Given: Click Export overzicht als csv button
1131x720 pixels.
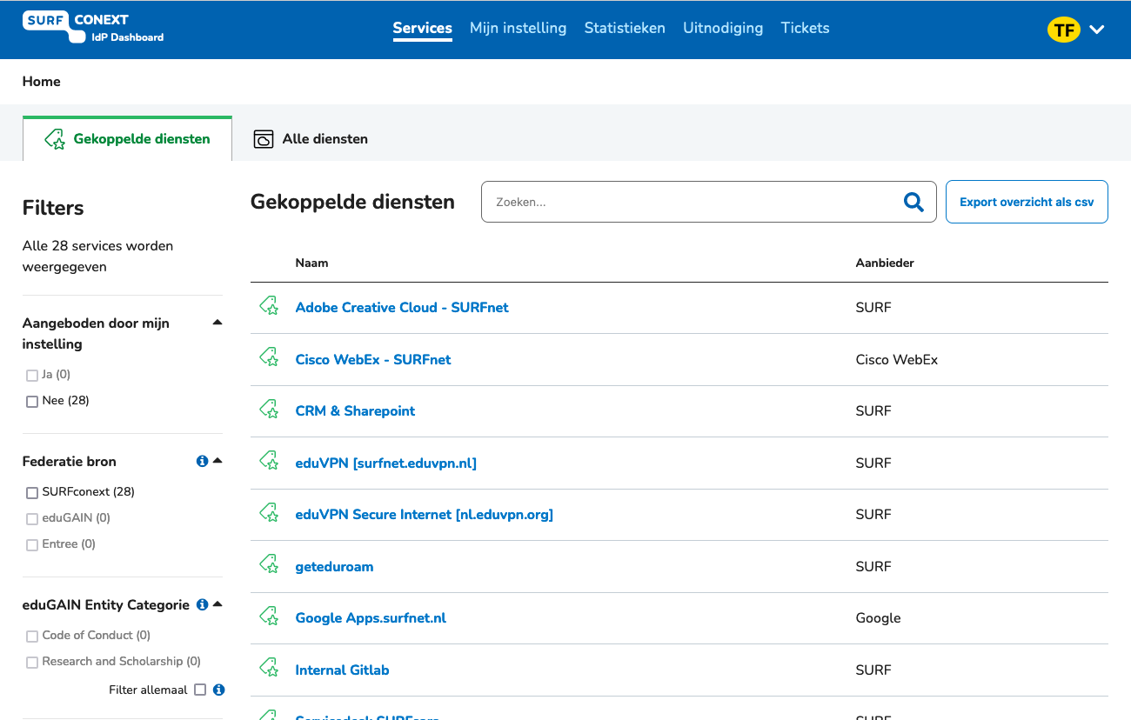Looking at the screenshot, I should click(1027, 202).
